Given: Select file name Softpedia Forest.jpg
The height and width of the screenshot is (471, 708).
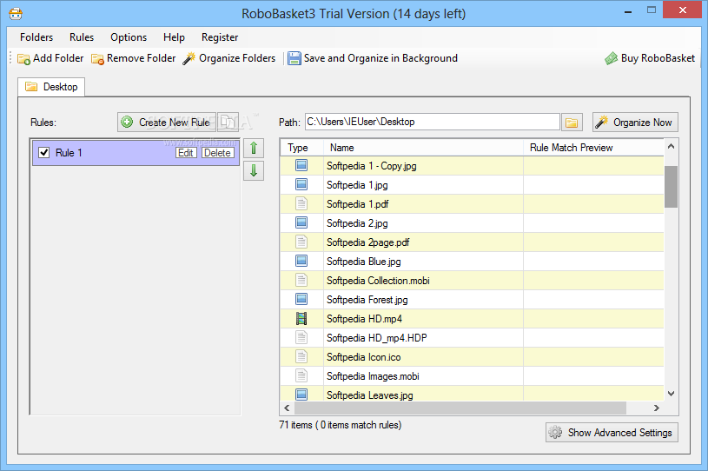Looking at the screenshot, I should click(367, 300).
